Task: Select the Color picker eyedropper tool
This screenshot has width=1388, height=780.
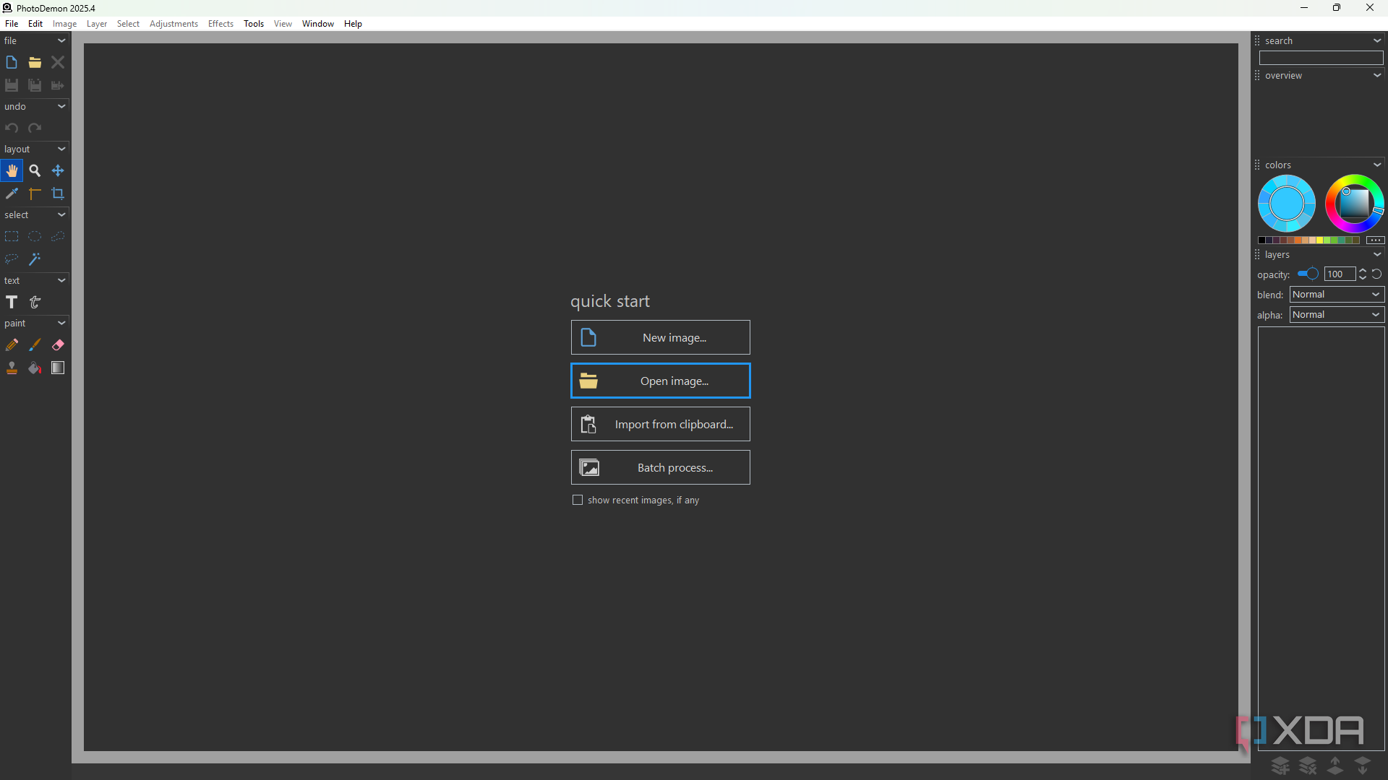Action: (x=12, y=194)
